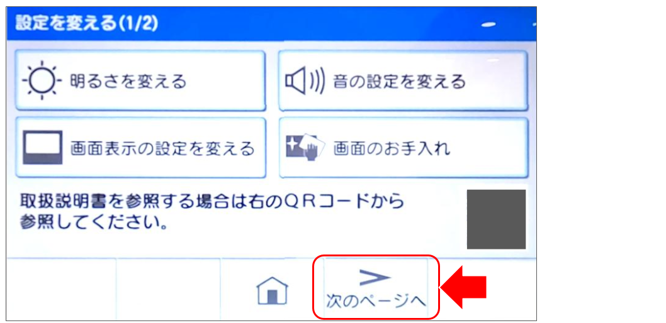
Task: Tap the empty first bottom bar slot
Action: (x=61, y=289)
